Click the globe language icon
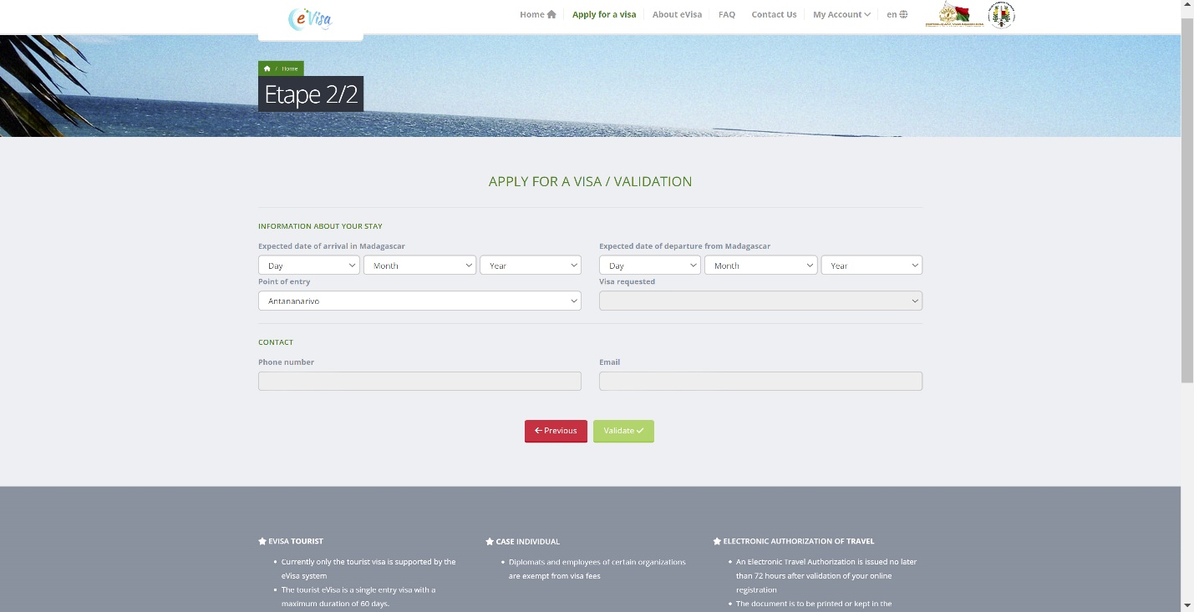This screenshot has width=1194, height=612. click(903, 14)
